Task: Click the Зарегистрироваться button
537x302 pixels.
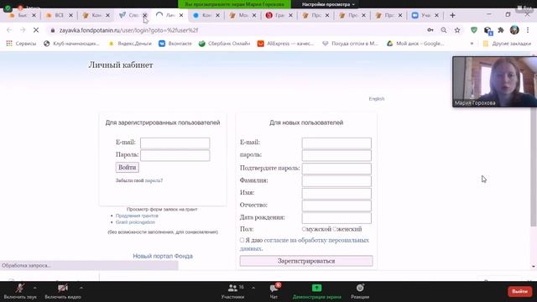Action: tap(306, 261)
